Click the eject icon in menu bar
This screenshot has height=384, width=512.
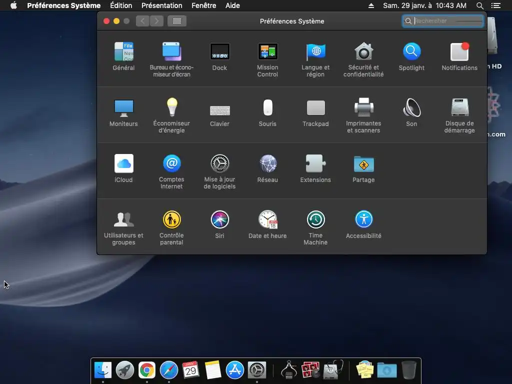371,5
